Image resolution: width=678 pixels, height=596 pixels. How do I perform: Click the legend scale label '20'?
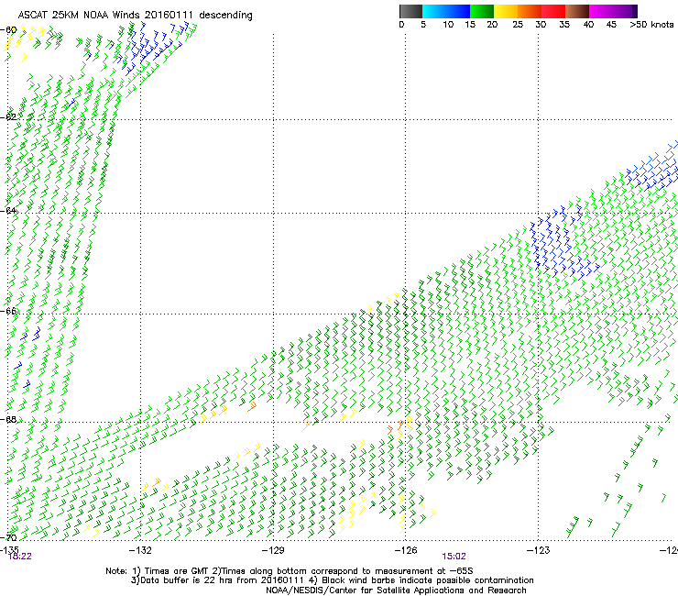(492, 25)
